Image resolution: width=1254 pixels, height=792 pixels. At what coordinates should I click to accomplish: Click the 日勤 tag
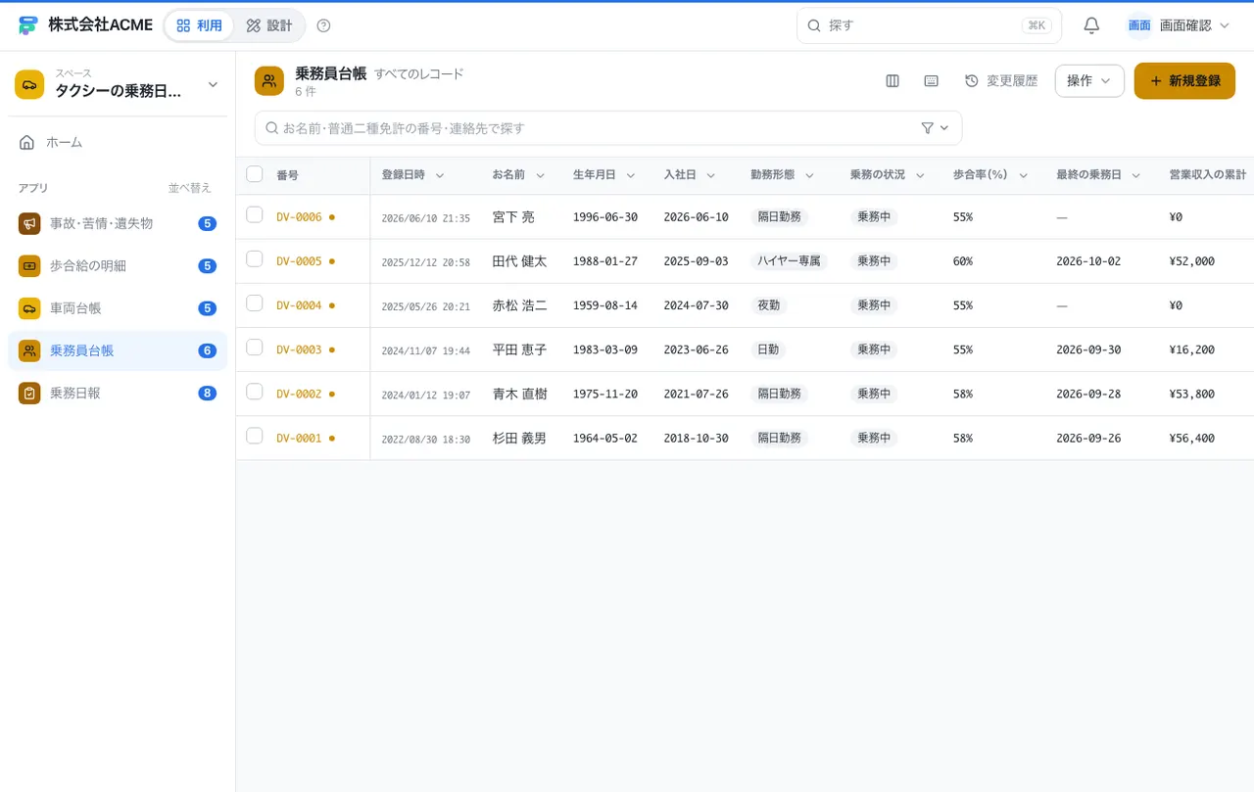(768, 349)
